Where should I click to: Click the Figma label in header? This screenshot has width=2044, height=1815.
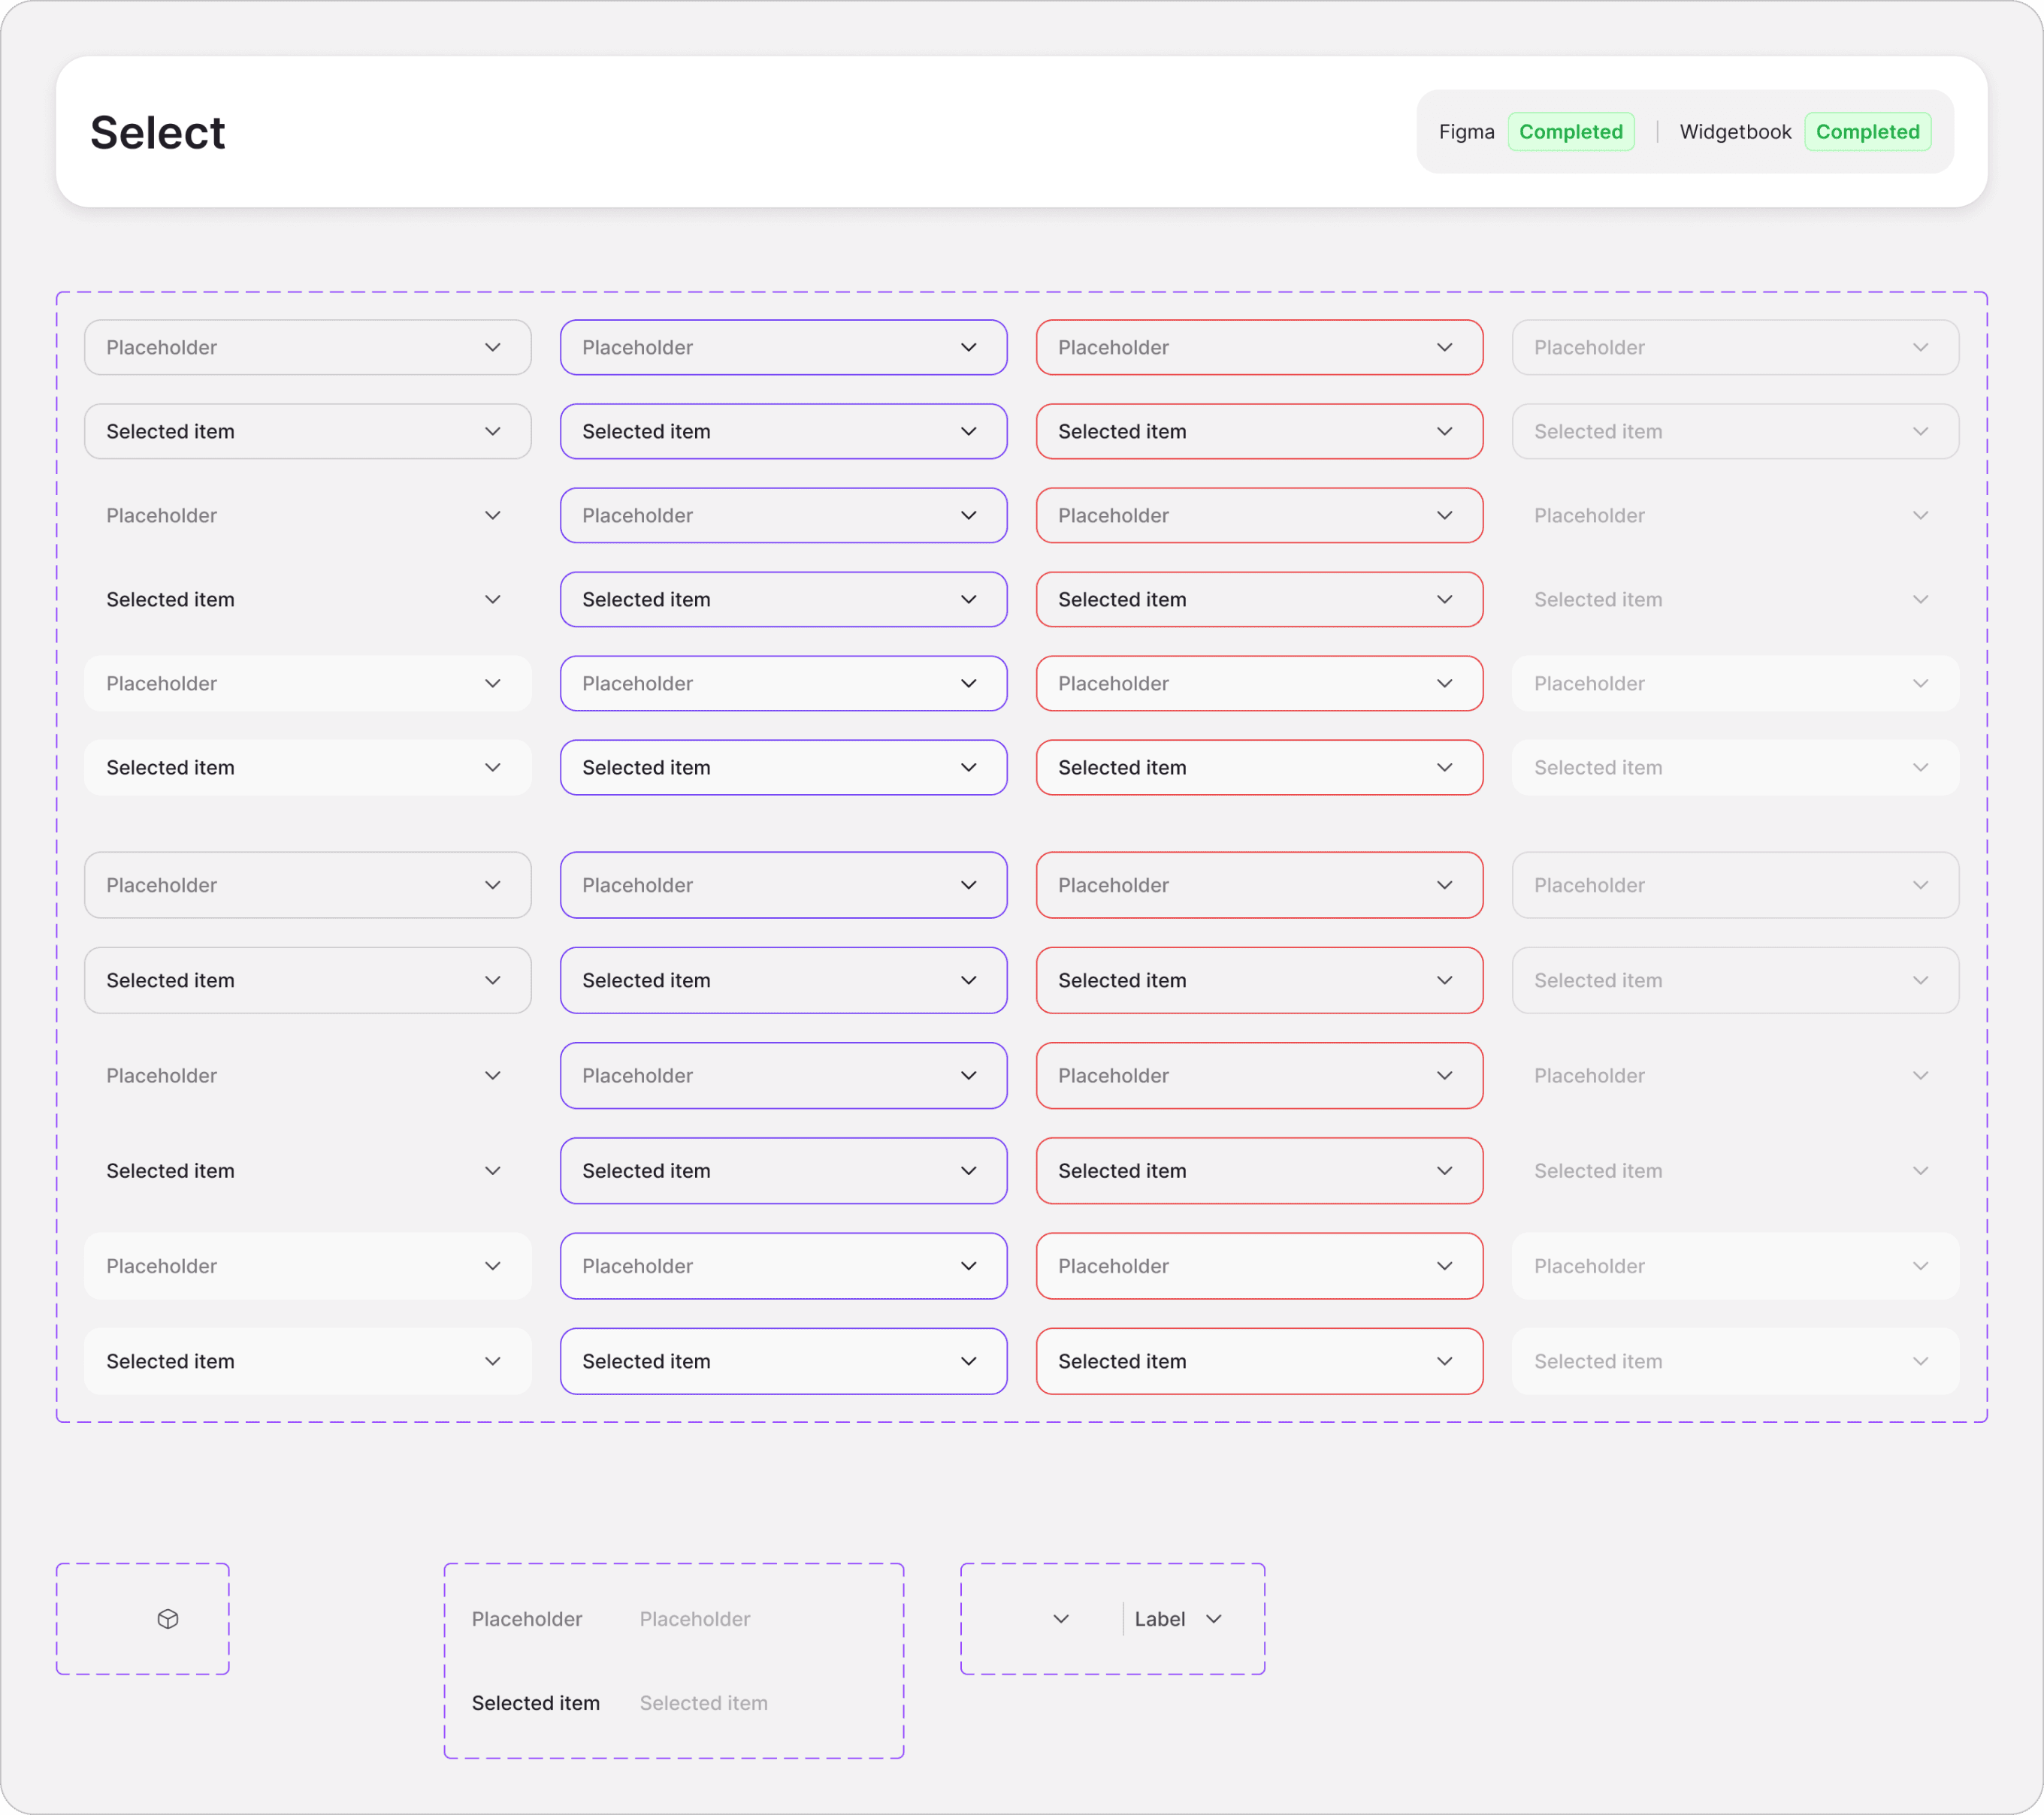[x=1466, y=132]
